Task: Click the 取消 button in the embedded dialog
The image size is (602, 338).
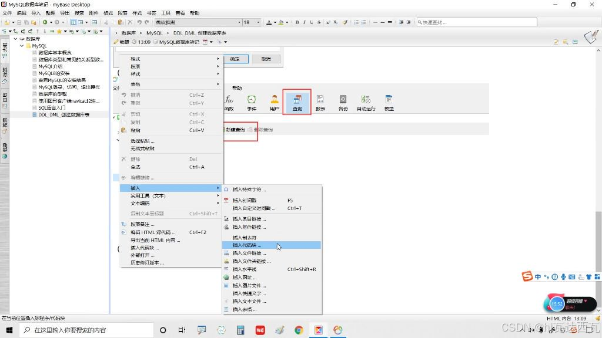Action: point(266,59)
